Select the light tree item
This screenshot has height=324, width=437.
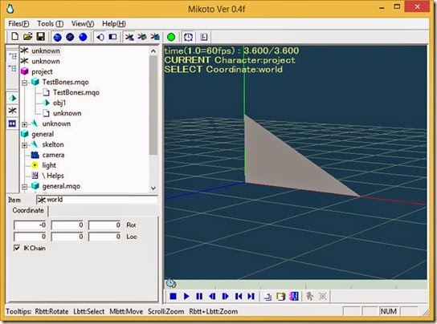point(49,165)
